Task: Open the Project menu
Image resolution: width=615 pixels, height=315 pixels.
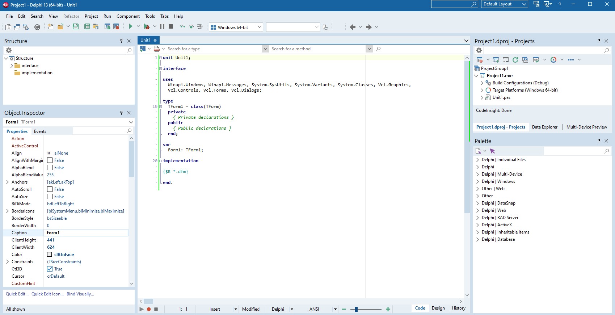Action: click(91, 16)
